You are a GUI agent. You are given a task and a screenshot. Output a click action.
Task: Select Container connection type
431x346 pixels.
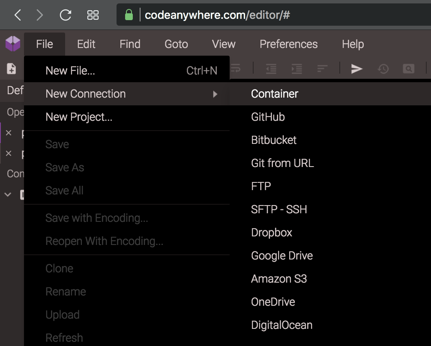(x=330, y=94)
